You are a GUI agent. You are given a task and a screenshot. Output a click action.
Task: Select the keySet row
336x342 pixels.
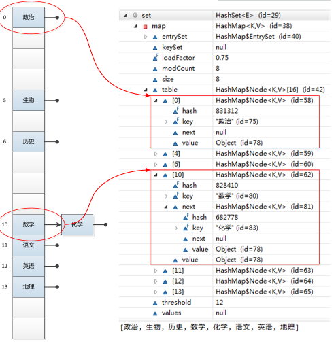pos(224,47)
